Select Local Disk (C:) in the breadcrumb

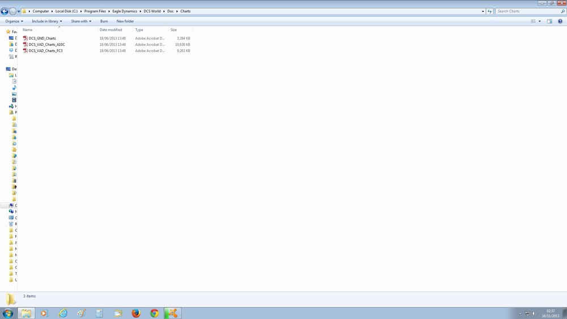(x=66, y=11)
